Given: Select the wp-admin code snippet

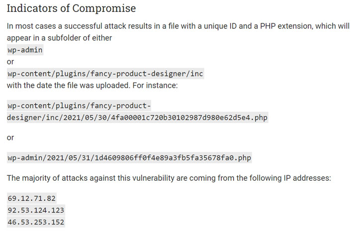Looking at the screenshot, I should click(x=25, y=50).
